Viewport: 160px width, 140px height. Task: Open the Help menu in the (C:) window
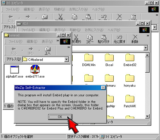pos(114,30)
